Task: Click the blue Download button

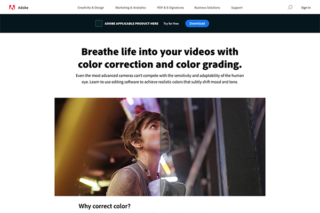Action: click(197, 23)
